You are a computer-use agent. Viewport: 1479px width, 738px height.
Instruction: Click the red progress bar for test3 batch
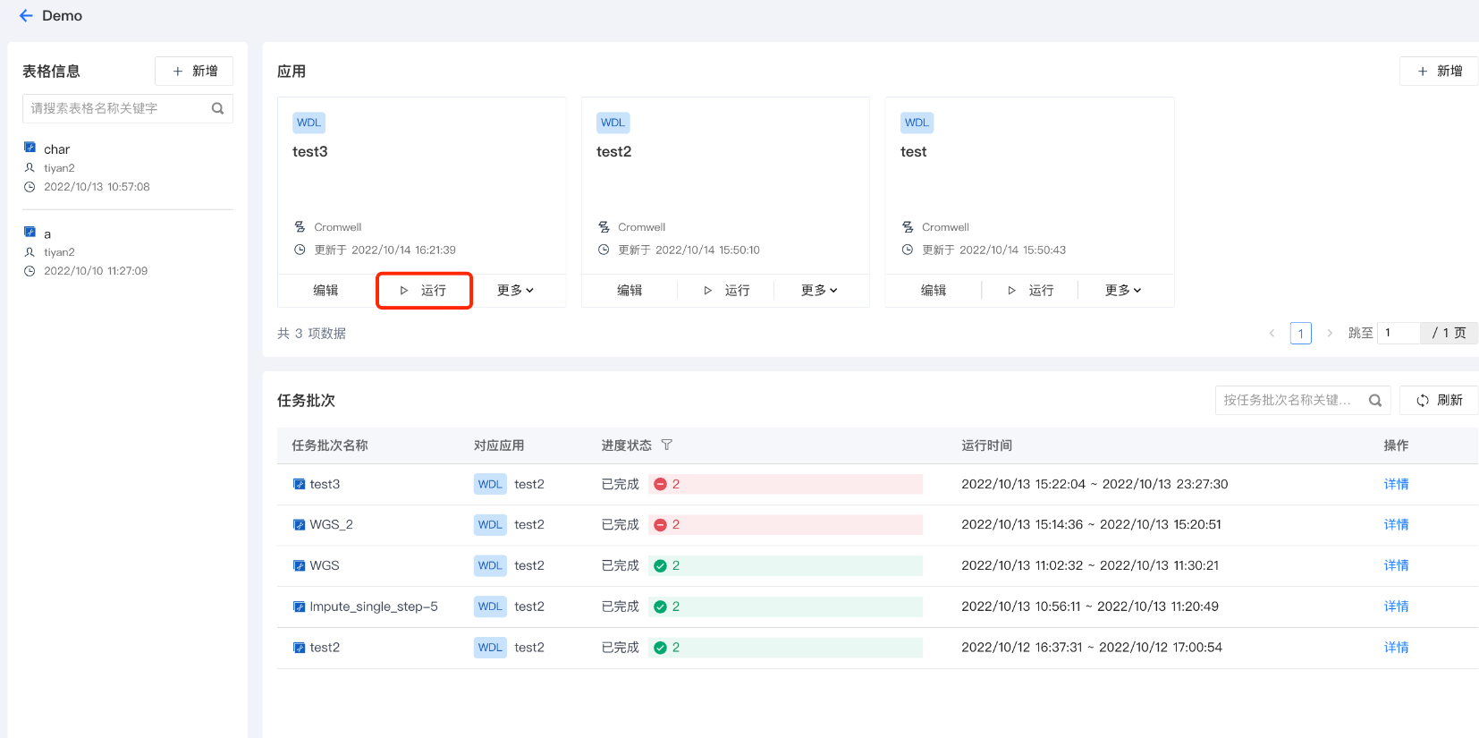786,484
